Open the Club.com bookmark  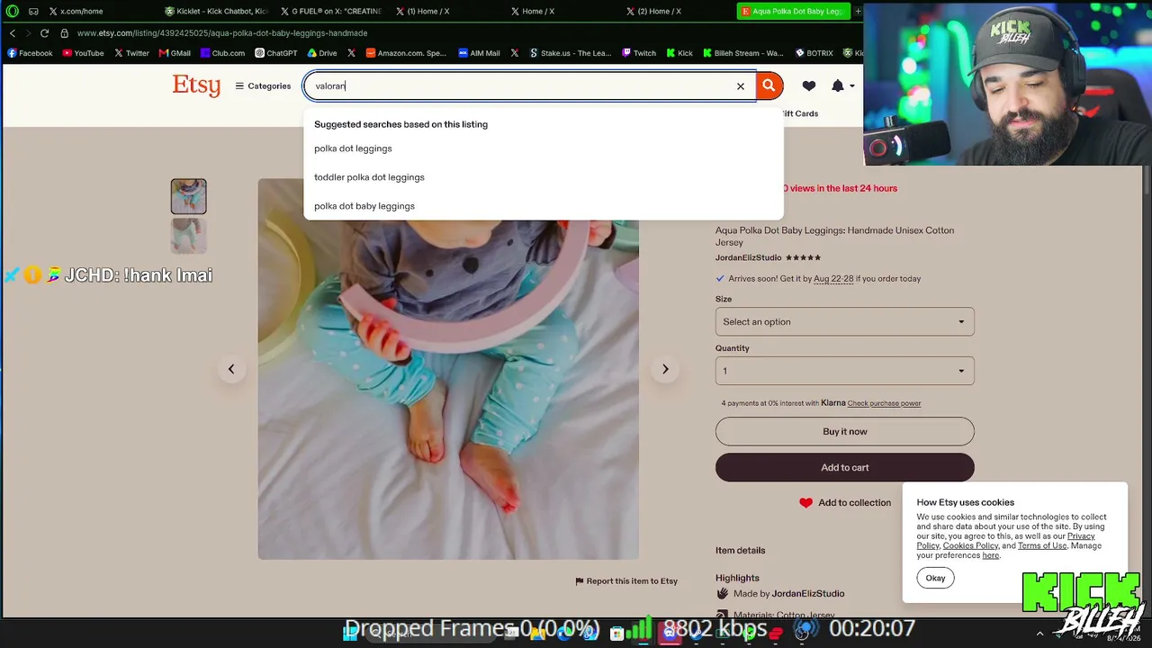(222, 53)
